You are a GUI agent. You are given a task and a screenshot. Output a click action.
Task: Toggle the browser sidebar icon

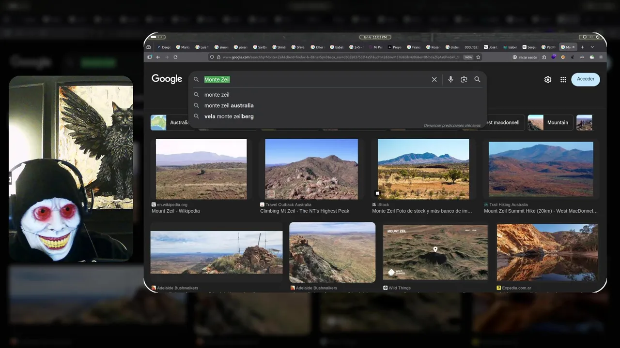(x=150, y=57)
